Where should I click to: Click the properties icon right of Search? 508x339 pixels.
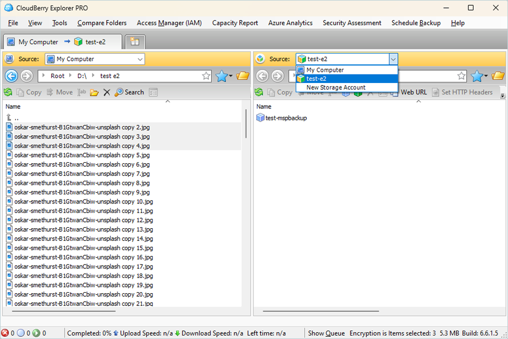click(153, 93)
